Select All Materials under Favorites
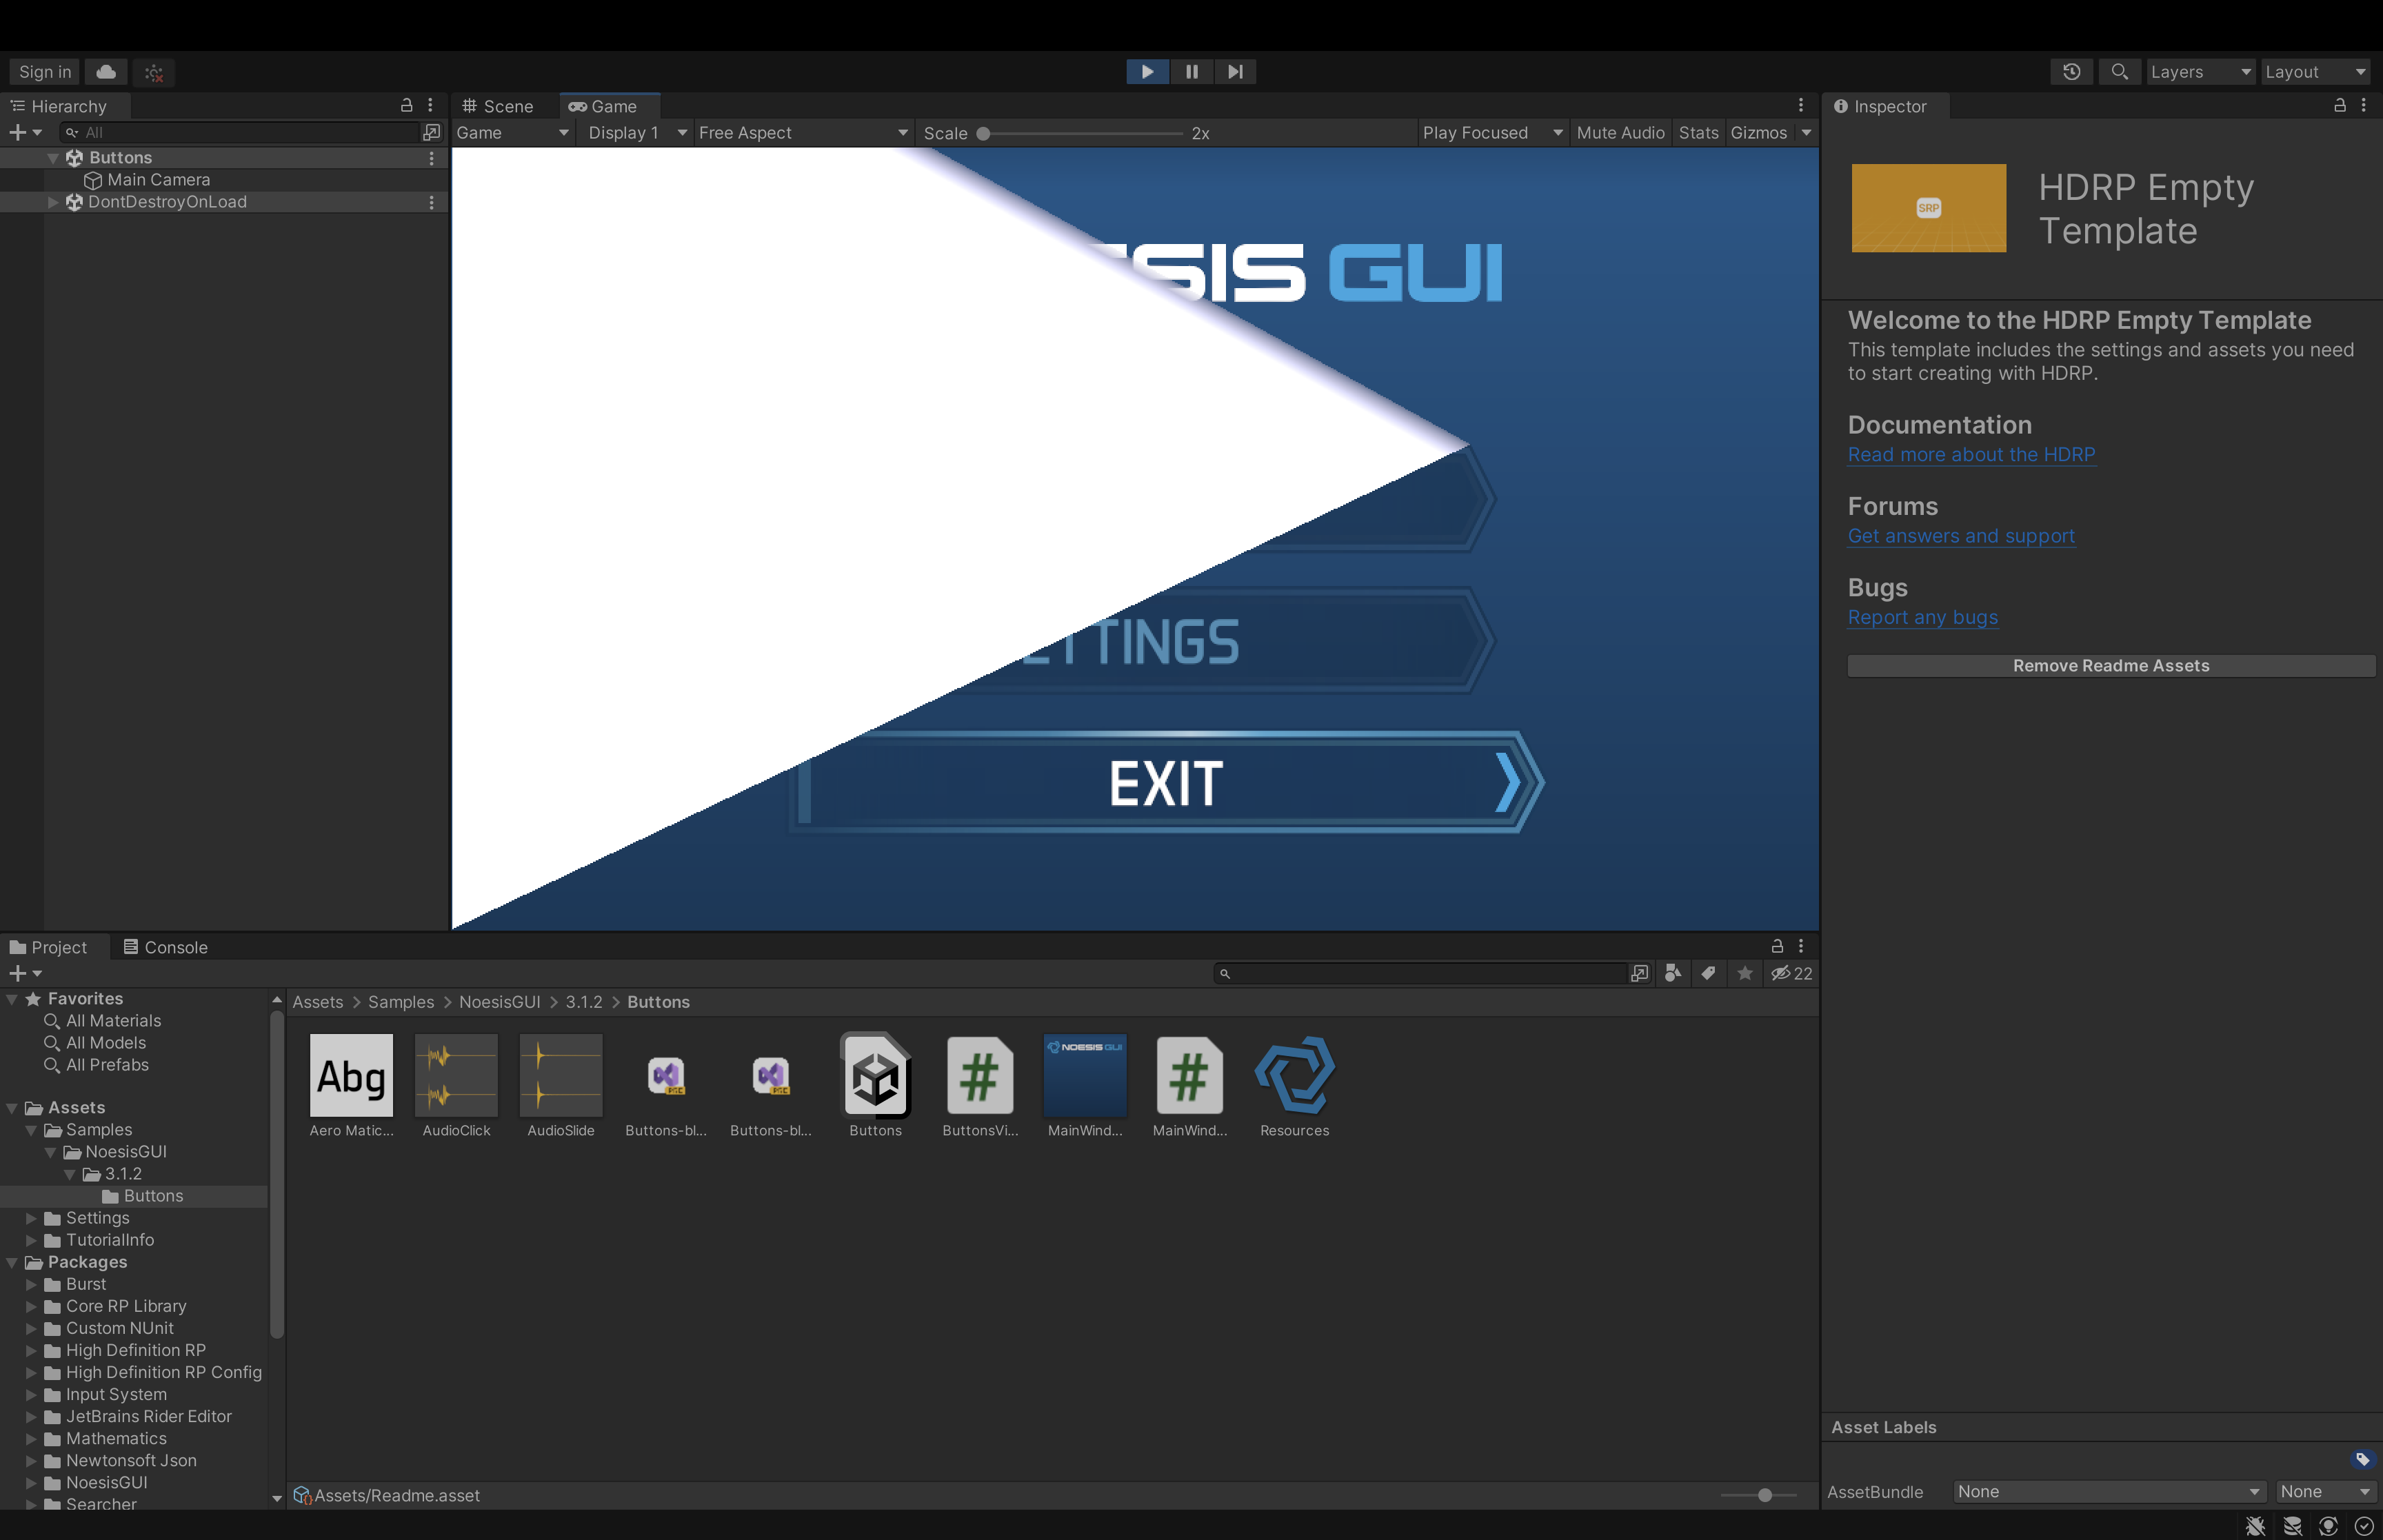This screenshot has width=2383, height=1540. pyautogui.click(x=113, y=1021)
